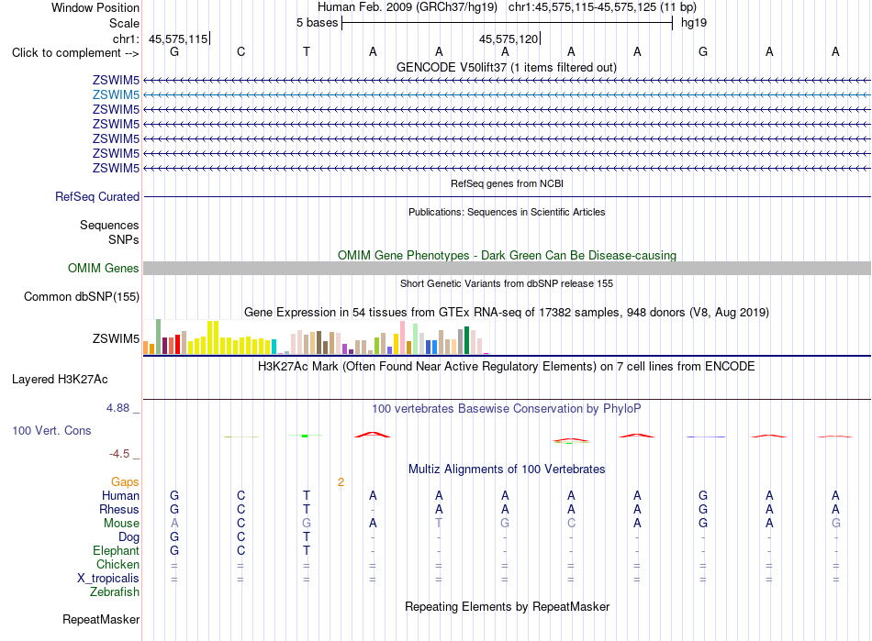This screenshot has height=641, width=872.
Task: Click 'Multiz Alignments of 100 Vertebrates' title
Action: pyautogui.click(x=507, y=469)
